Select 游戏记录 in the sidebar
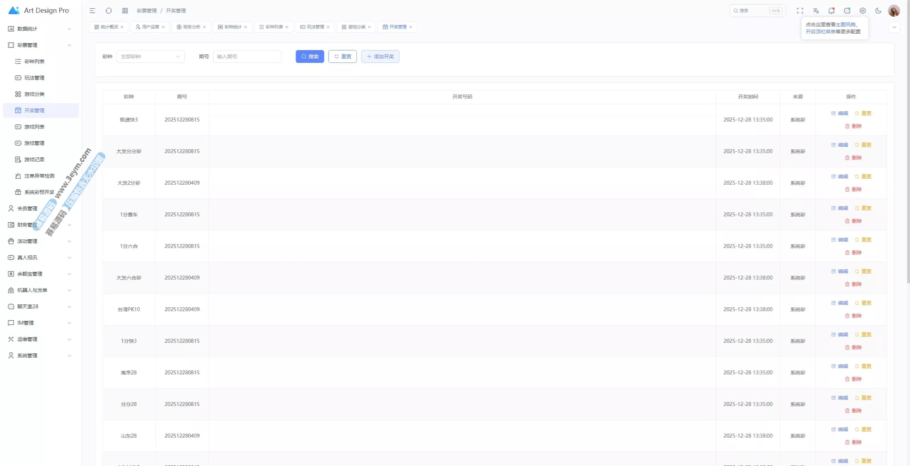 click(34, 159)
